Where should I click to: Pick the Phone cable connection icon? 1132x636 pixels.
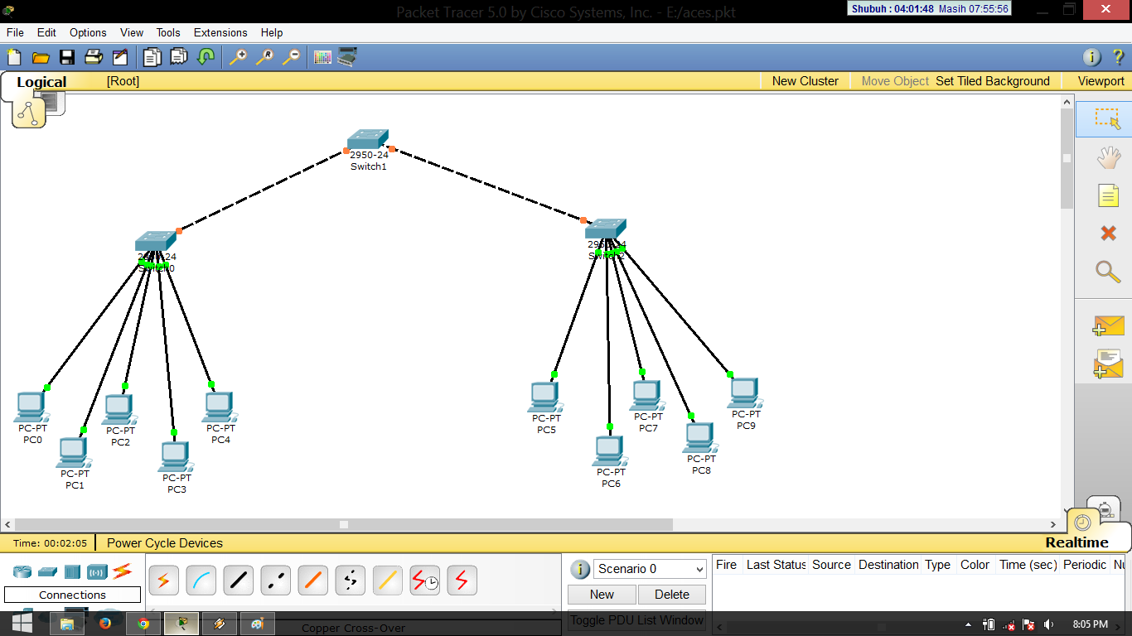click(x=350, y=581)
